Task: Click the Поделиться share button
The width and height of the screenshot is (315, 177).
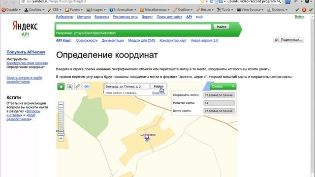Action: pos(288,40)
